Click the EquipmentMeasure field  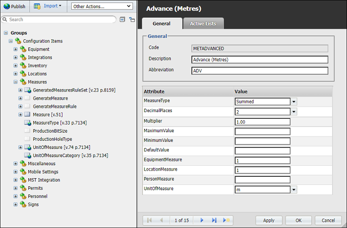coord(262,160)
